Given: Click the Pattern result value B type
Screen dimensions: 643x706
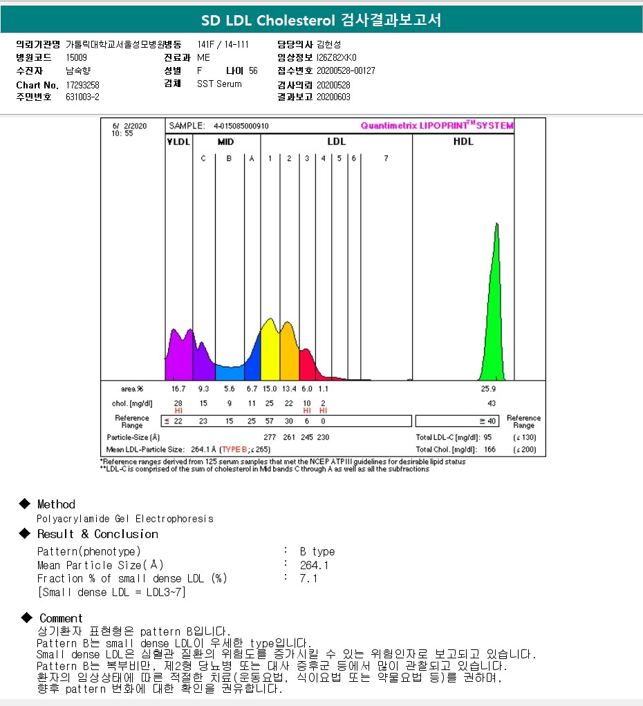Looking at the screenshot, I should point(317,551).
